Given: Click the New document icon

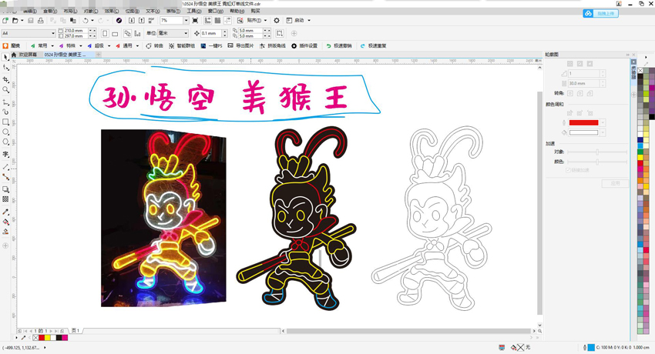Looking at the screenshot, I should pyautogui.click(x=5, y=21).
